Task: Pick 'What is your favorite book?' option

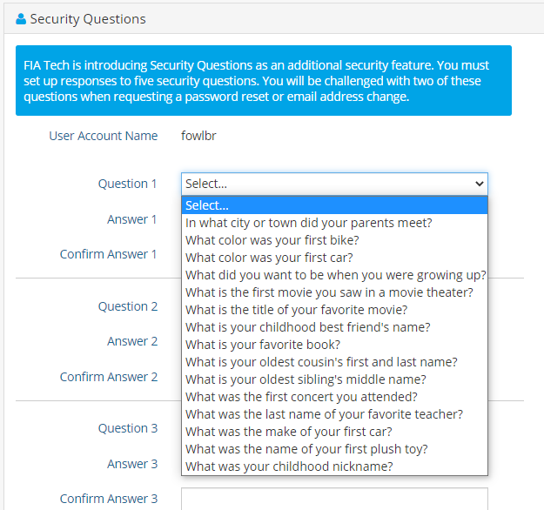Action: pos(334,345)
